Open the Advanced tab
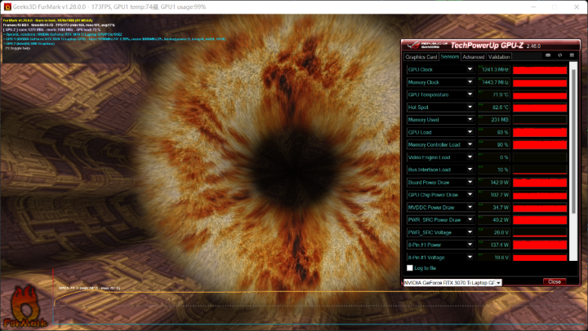 (473, 57)
